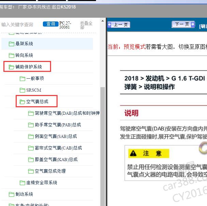Viewport: 207px width, 206px height.
Task: Open 助手席空气囊(PAB)总成 folder icon
Action: coord(31,125)
